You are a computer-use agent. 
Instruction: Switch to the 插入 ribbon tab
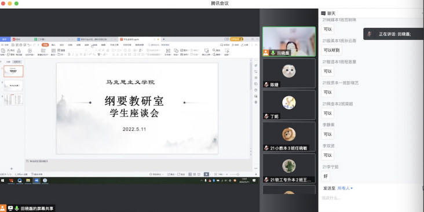point(53,45)
